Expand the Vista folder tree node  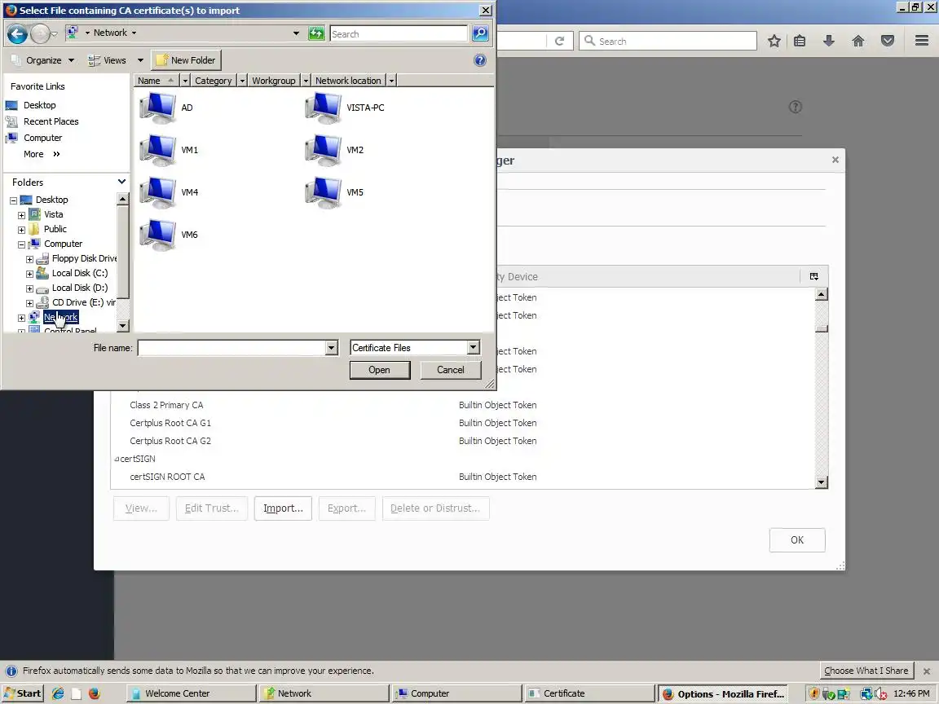point(21,215)
